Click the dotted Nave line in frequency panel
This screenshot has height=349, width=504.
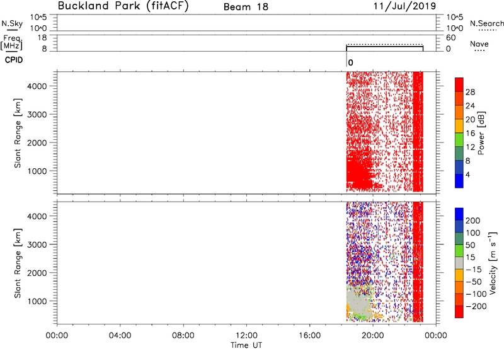click(384, 44)
